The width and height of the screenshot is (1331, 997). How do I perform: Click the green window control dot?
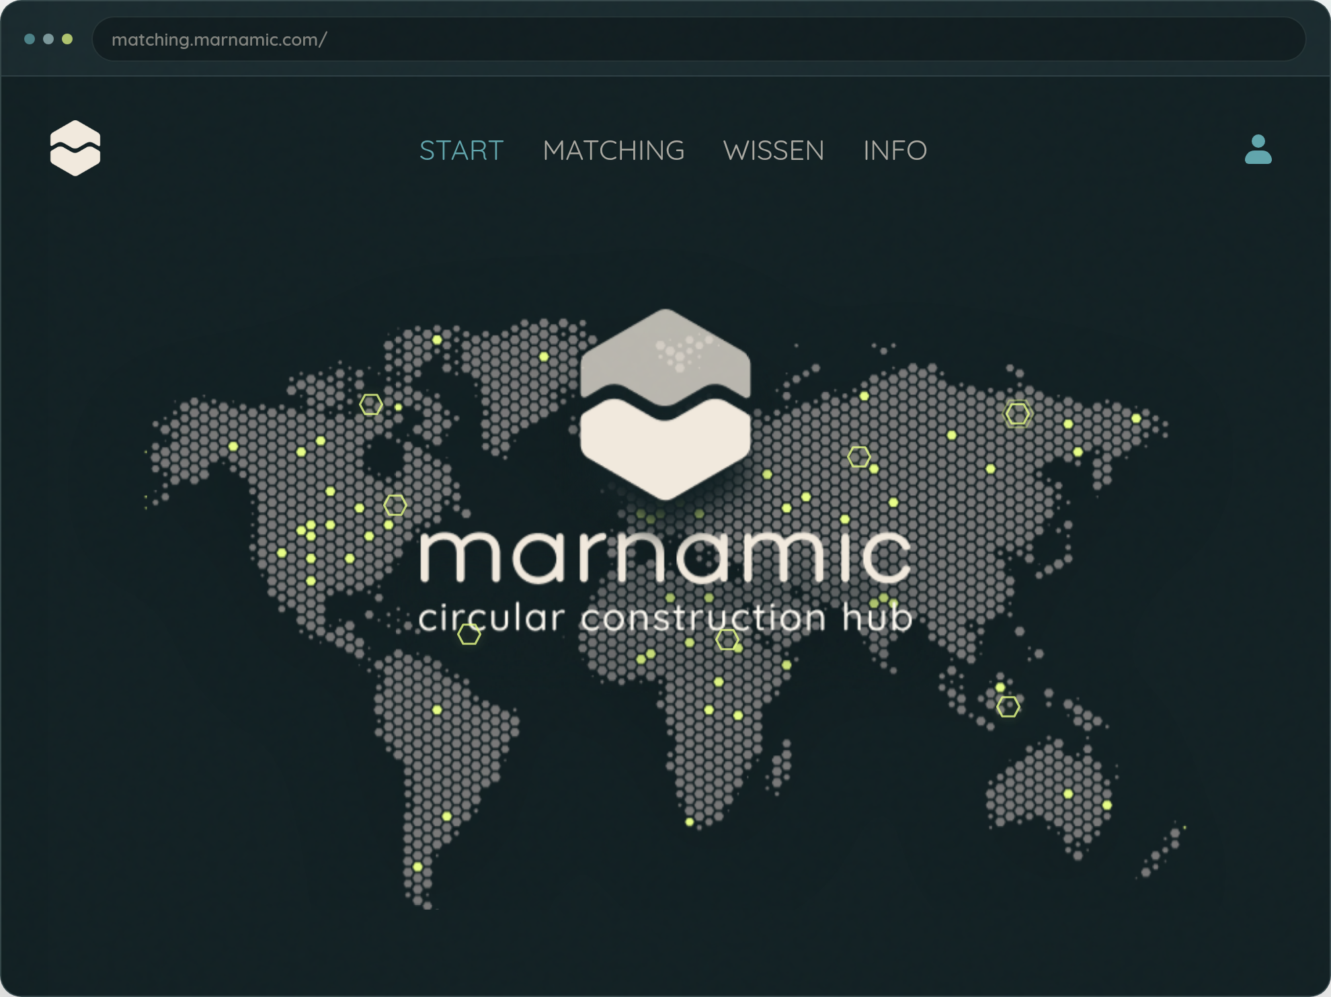[x=67, y=39]
